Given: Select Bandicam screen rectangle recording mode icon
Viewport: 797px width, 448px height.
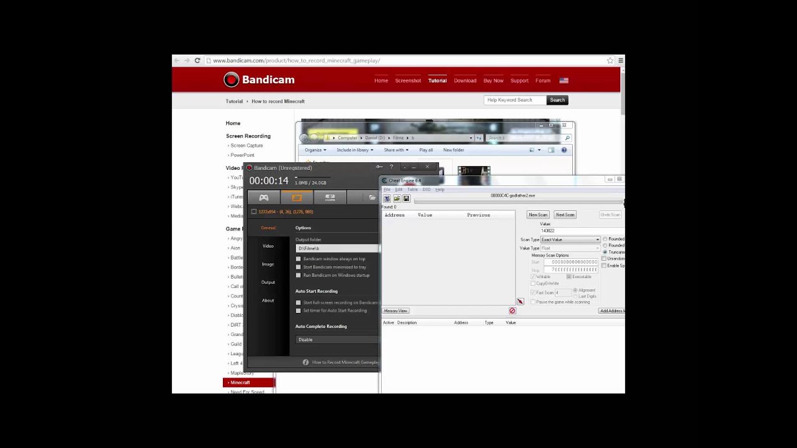Looking at the screenshot, I should pyautogui.click(x=297, y=198).
